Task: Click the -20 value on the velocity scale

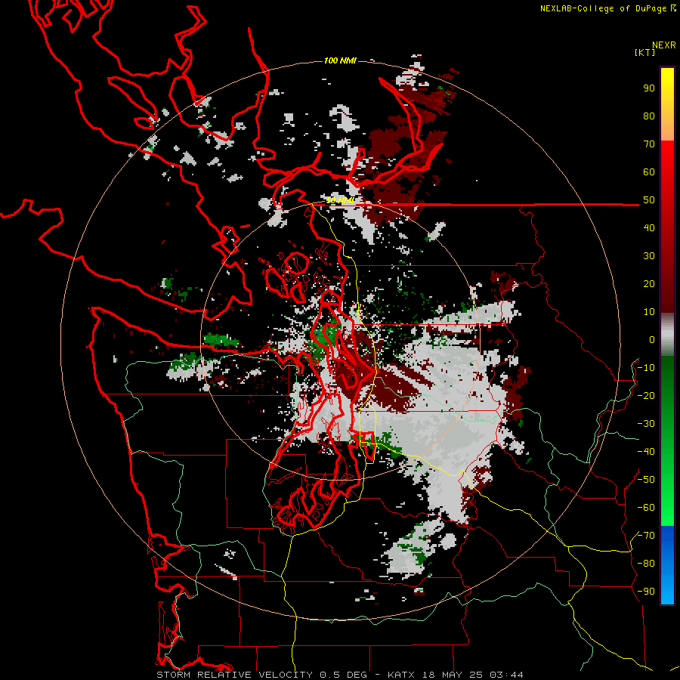Action: point(646,396)
